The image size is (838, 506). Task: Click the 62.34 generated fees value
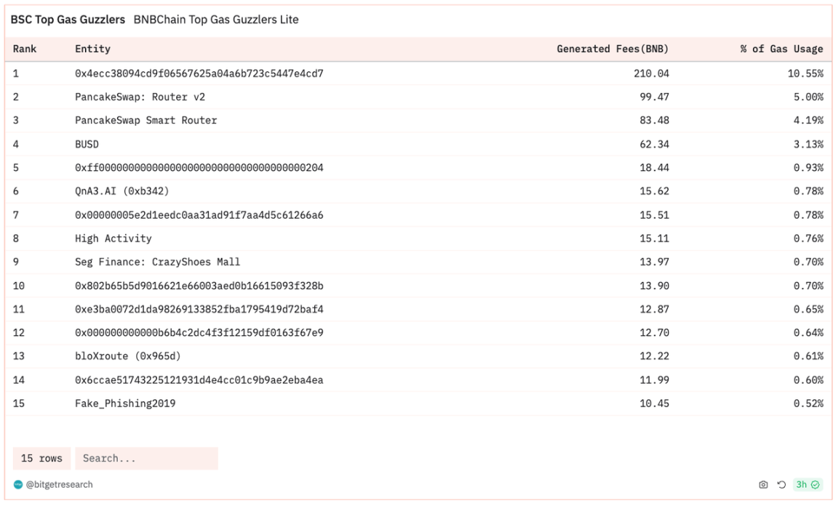coord(654,144)
